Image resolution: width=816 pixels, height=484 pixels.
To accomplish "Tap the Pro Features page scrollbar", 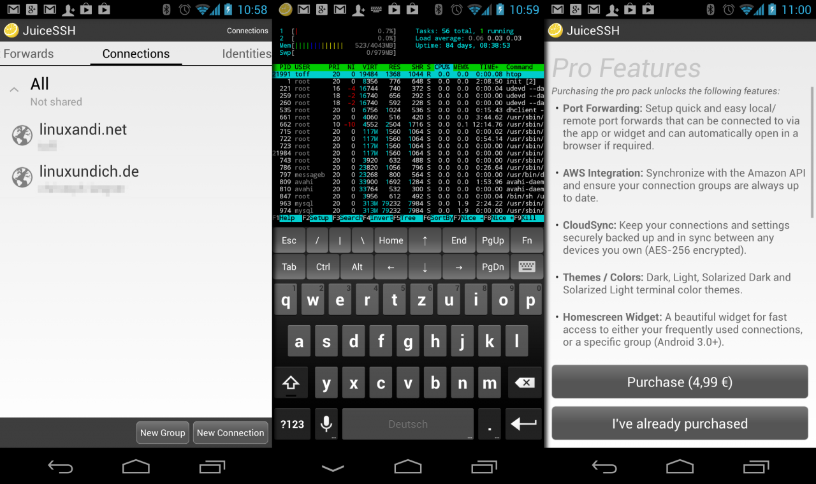I will (812, 153).
